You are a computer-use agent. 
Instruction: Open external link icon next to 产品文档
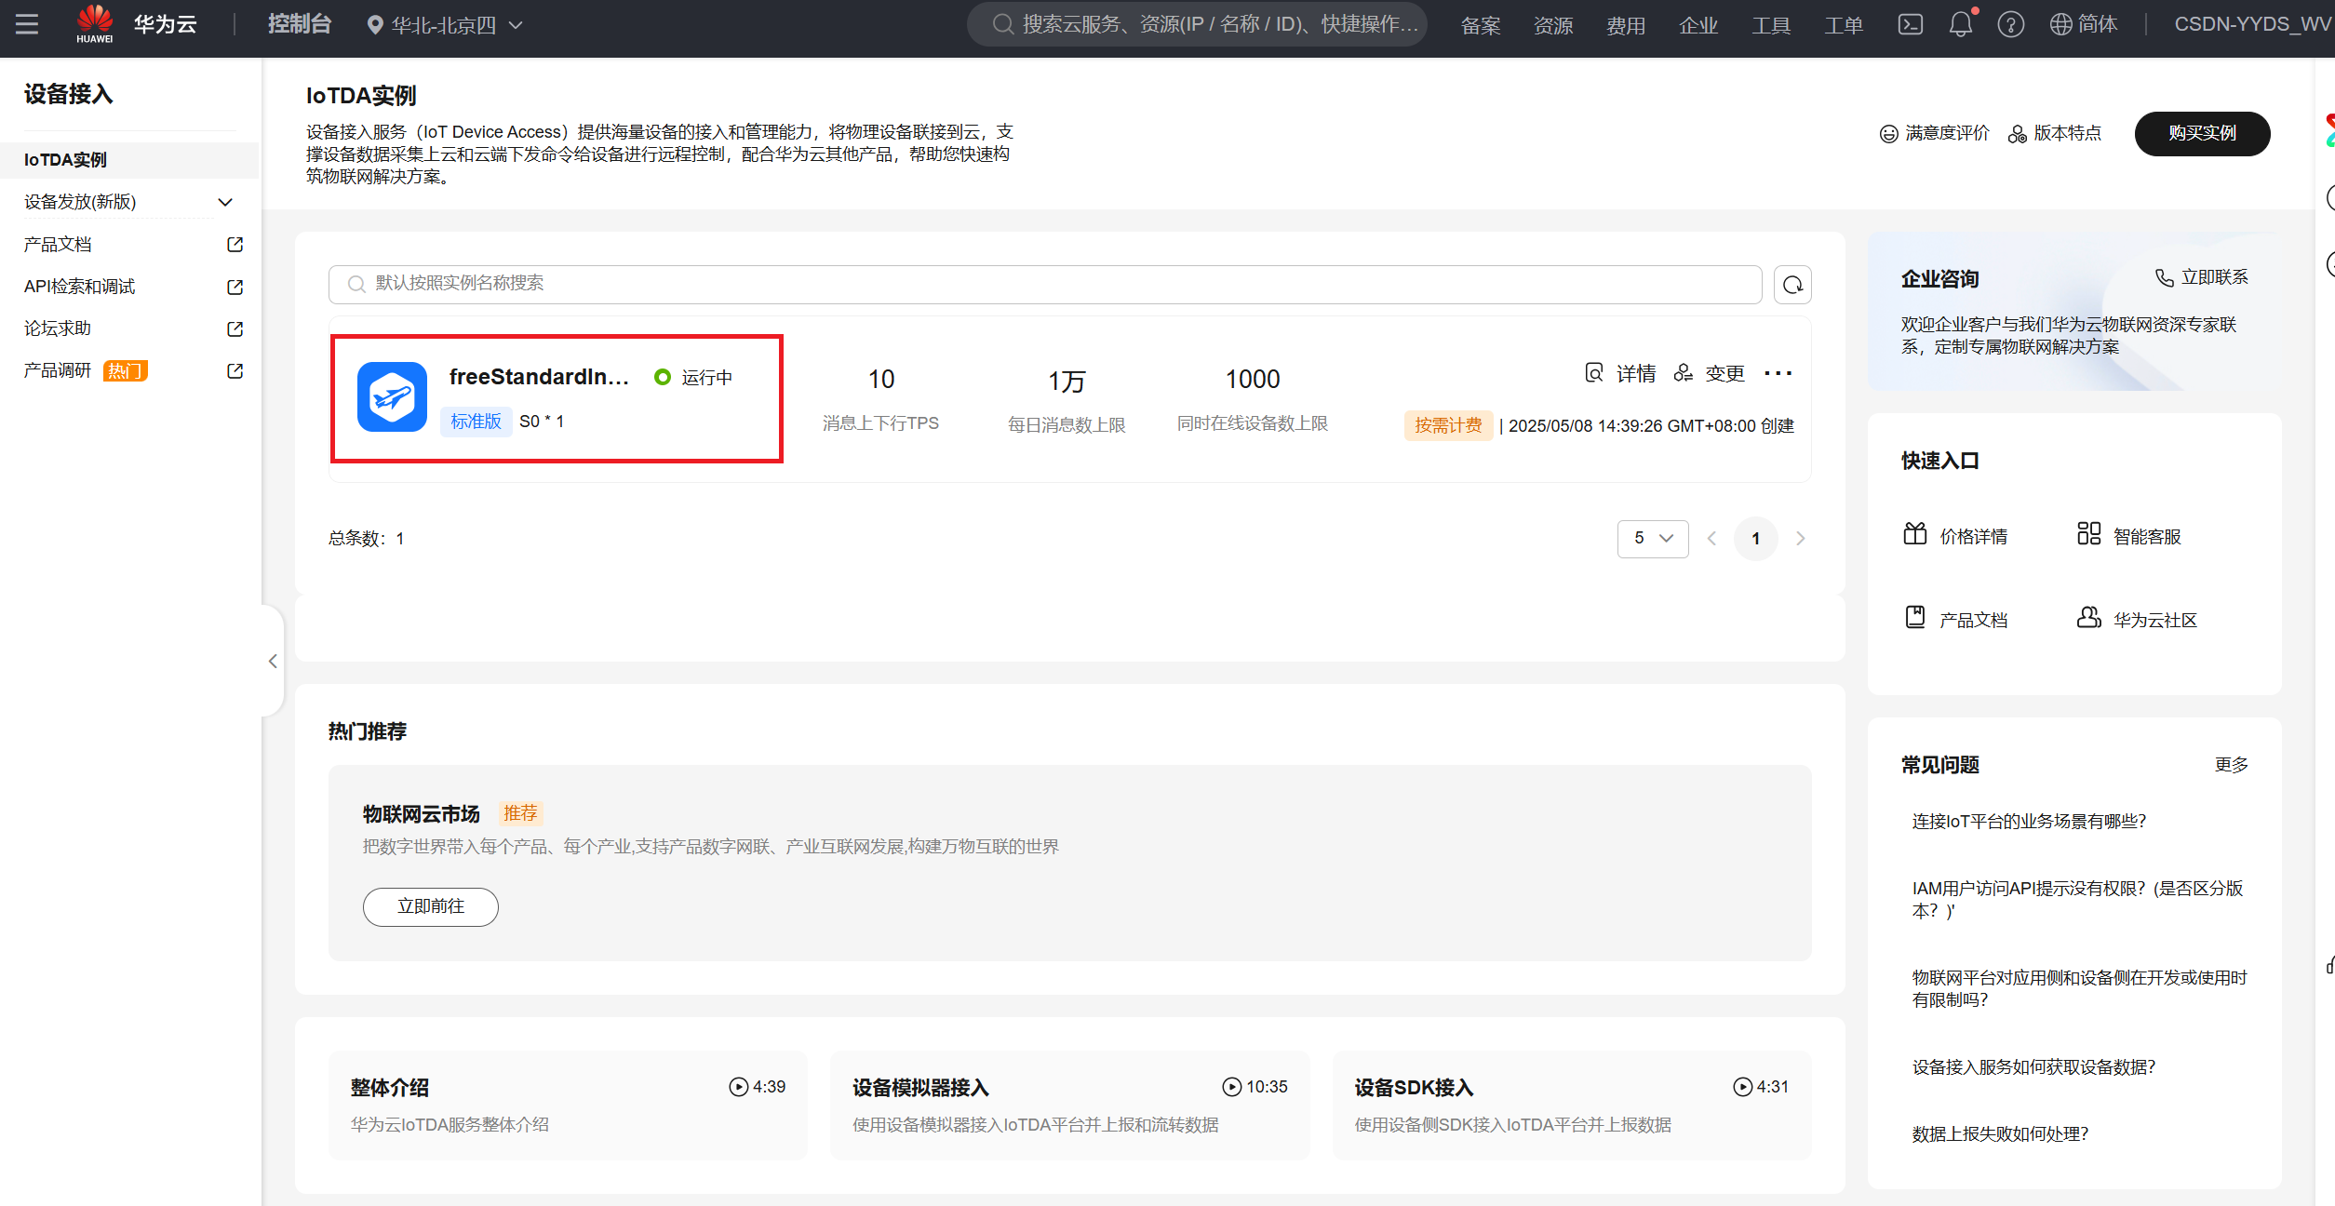[x=235, y=245]
